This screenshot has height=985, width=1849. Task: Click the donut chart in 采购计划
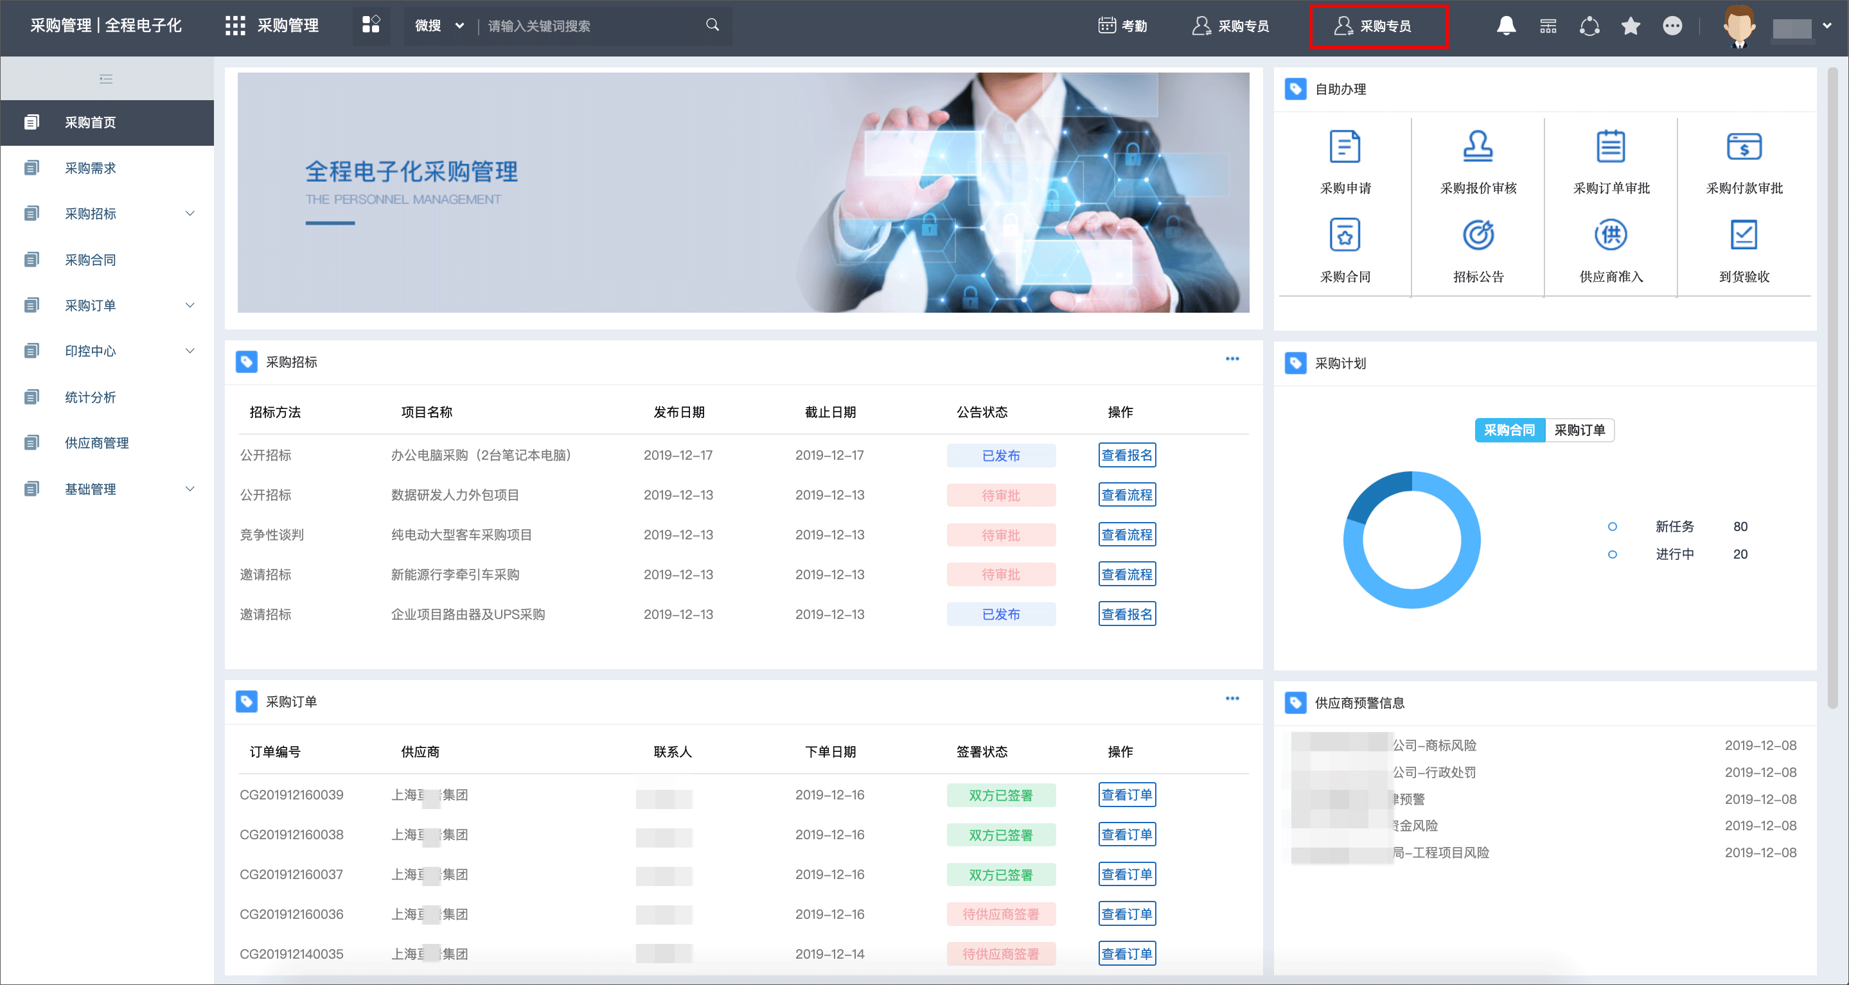point(1412,540)
